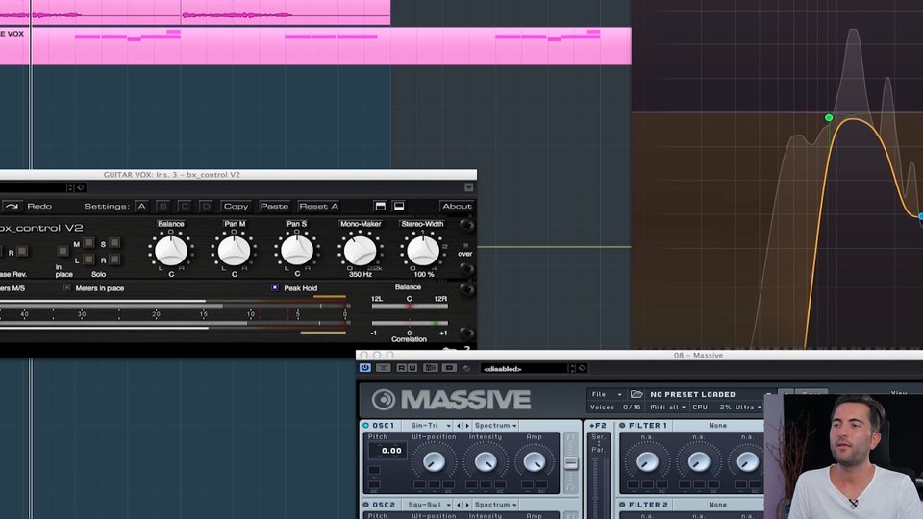Click the R automation read button in Massive

[x=401, y=368]
